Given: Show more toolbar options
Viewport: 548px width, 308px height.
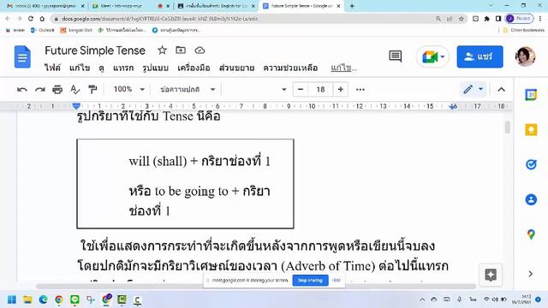Looking at the screenshot, I should 360,90.
